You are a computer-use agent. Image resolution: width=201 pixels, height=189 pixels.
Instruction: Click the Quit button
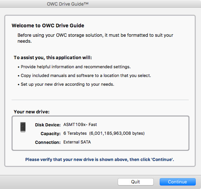[x=136, y=182]
